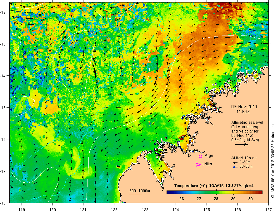The height and width of the screenshot is (212, 275).
Task: Click the magenta drifter arrowhead legend symbol
Action: tap(198, 164)
